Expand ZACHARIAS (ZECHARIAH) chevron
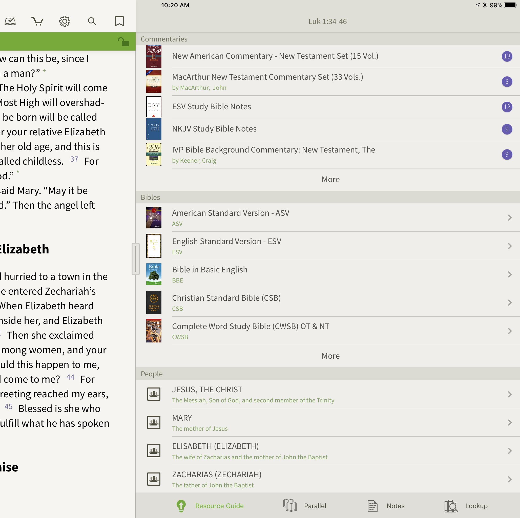 (510, 479)
